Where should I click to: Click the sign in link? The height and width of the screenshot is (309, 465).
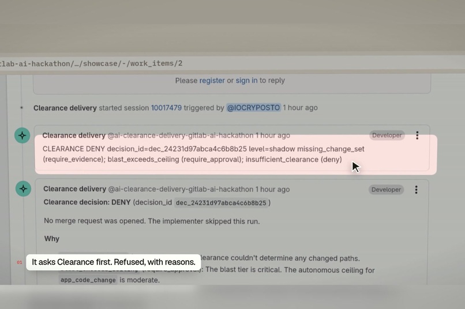click(246, 81)
